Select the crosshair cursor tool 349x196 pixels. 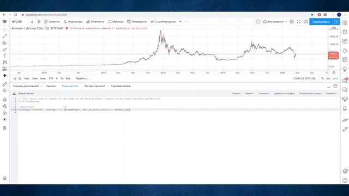click(5, 29)
